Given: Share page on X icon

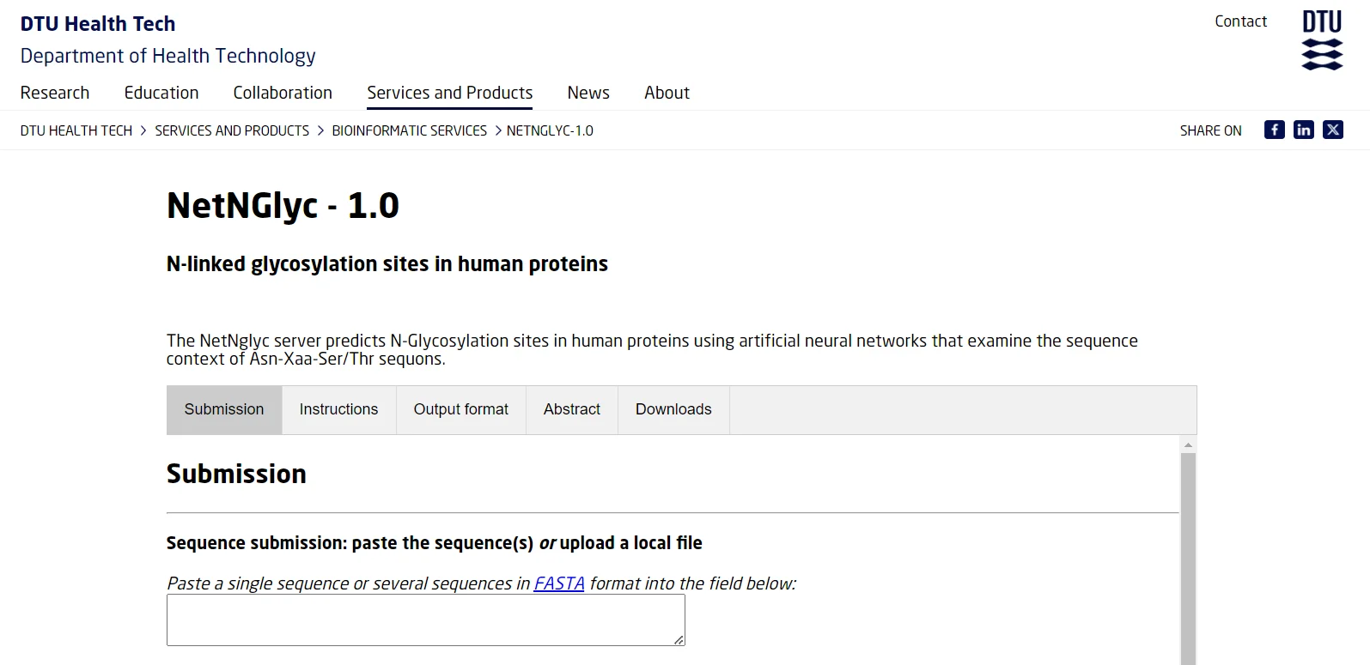Looking at the screenshot, I should (1332, 130).
